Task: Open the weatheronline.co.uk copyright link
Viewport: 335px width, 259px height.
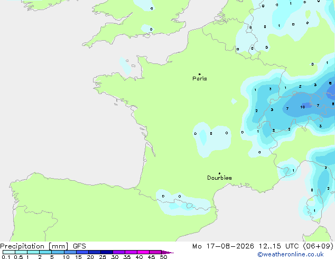Action: pyautogui.click(x=291, y=254)
